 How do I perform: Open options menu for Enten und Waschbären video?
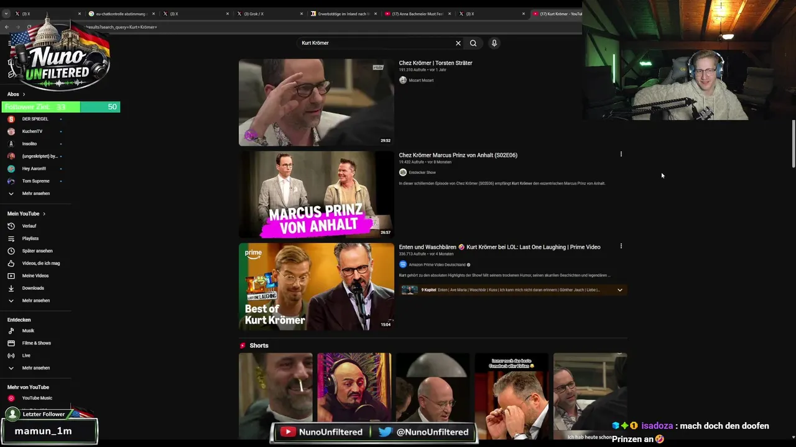tap(621, 246)
